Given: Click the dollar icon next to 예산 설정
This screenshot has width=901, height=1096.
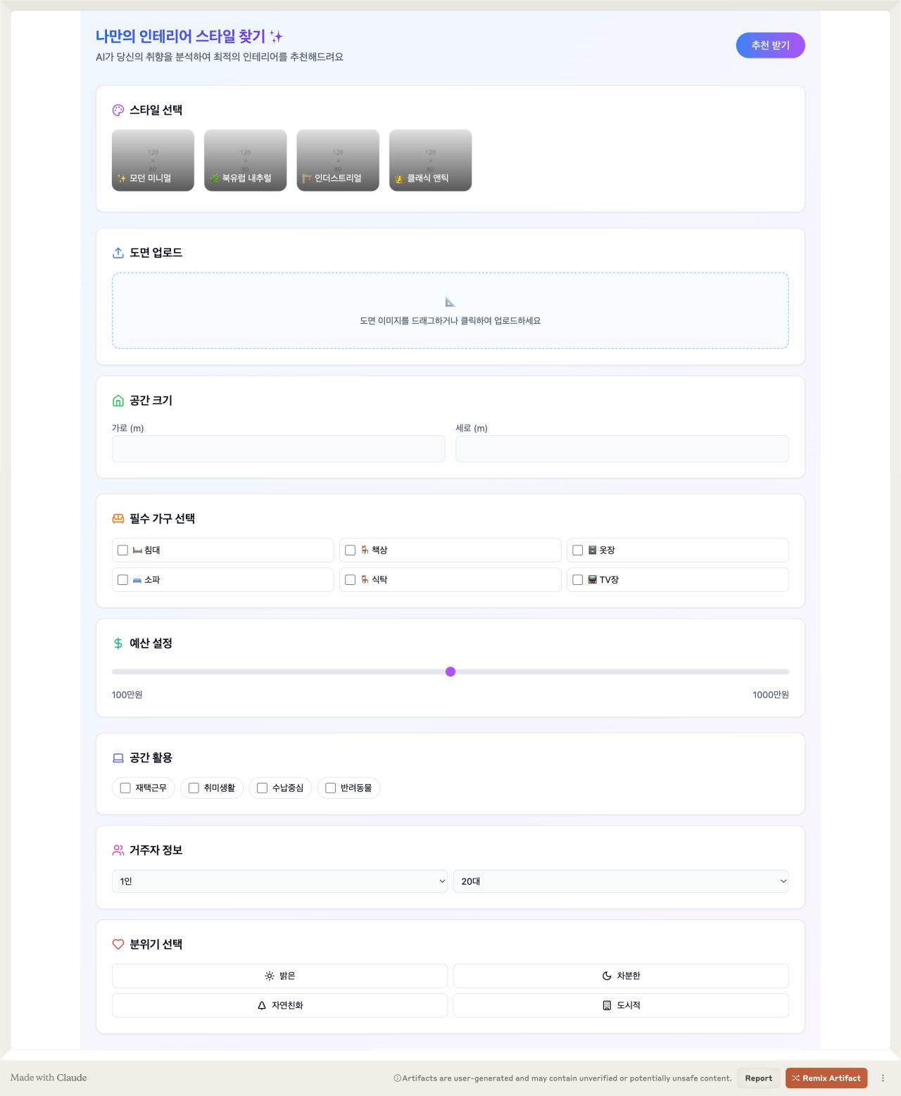Looking at the screenshot, I should (x=118, y=643).
